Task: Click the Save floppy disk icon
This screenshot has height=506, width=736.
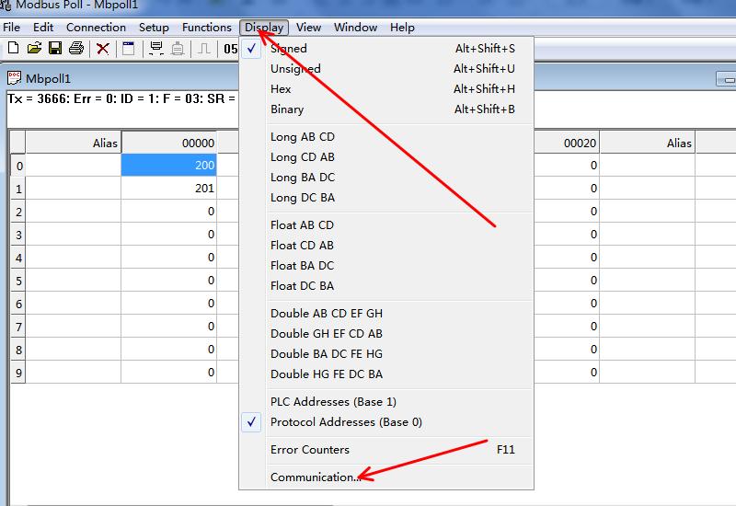Action: [x=55, y=48]
